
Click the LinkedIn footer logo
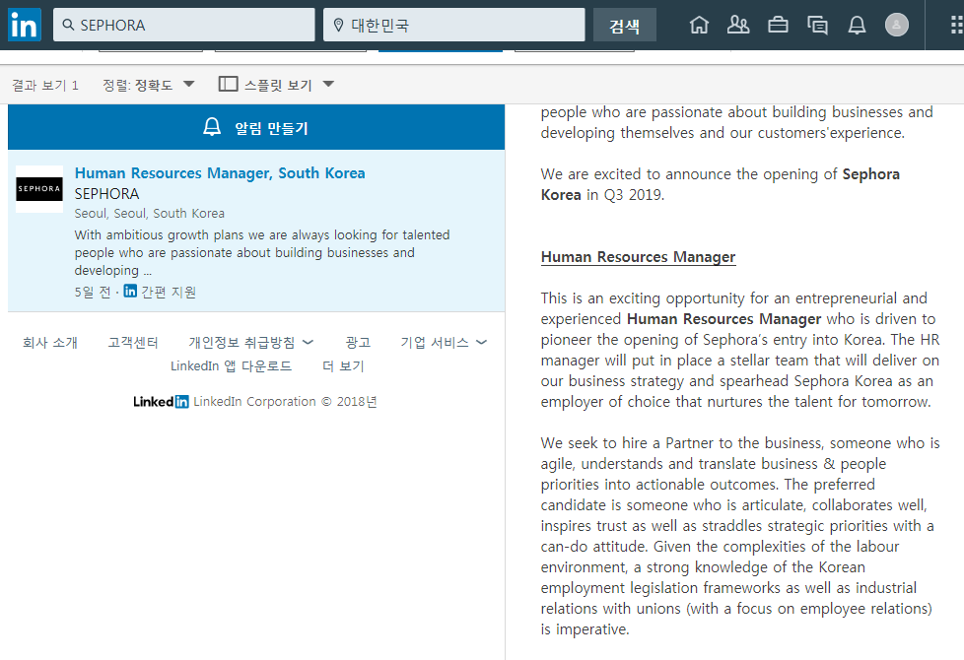pyautogui.click(x=161, y=401)
